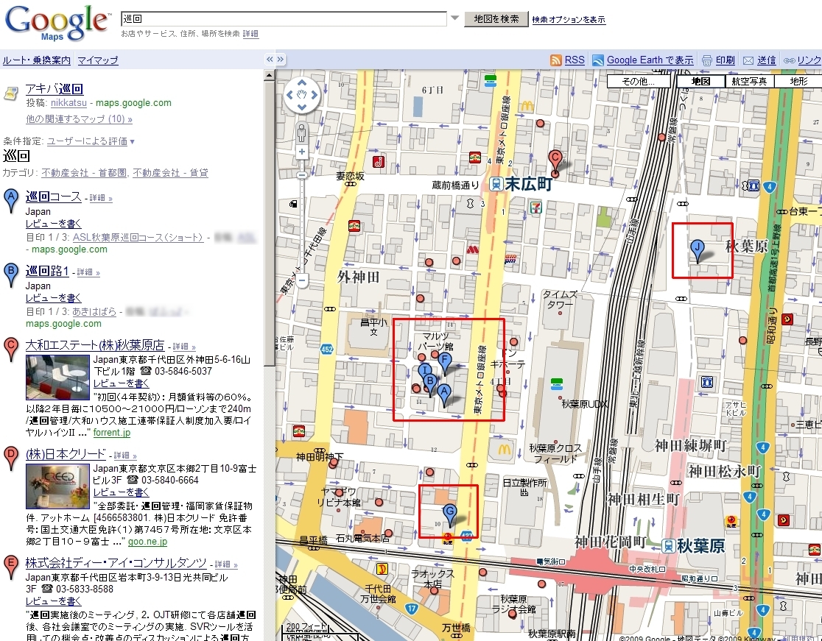Pan the map left with arrow
This screenshot has width=822, height=641.
289,95
